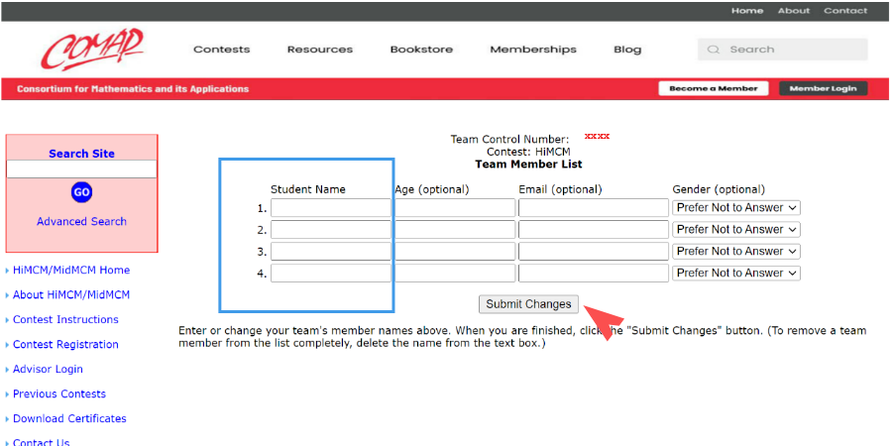Focus Student Name field for row 2
Screen dimensions: 892x446
pyautogui.click(x=330, y=229)
